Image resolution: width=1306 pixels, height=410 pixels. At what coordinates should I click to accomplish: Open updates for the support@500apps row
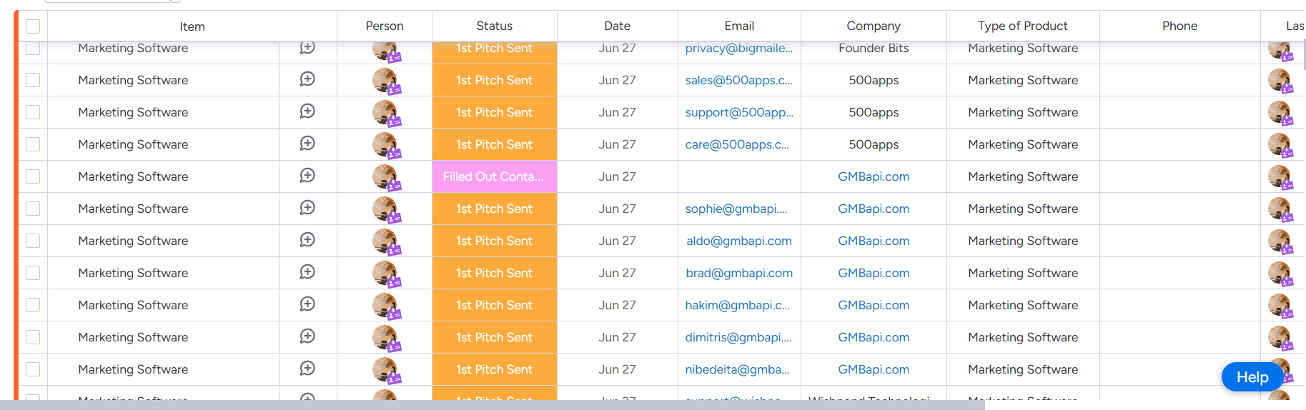pyautogui.click(x=307, y=111)
